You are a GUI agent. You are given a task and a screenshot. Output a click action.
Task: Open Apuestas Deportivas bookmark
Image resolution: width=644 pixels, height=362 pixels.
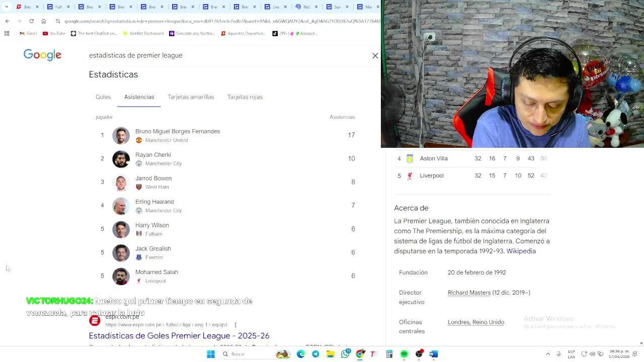243,33
